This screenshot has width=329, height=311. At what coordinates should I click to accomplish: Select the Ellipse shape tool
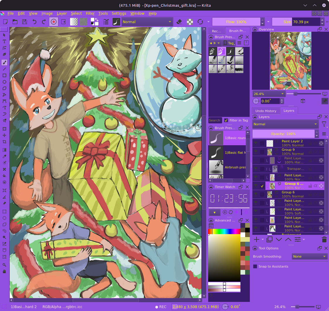[x=4, y=82]
